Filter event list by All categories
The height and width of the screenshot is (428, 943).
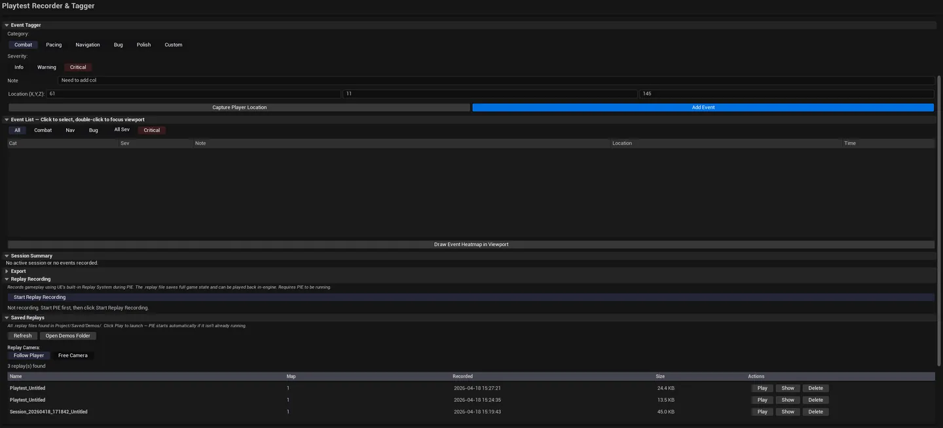click(x=18, y=130)
